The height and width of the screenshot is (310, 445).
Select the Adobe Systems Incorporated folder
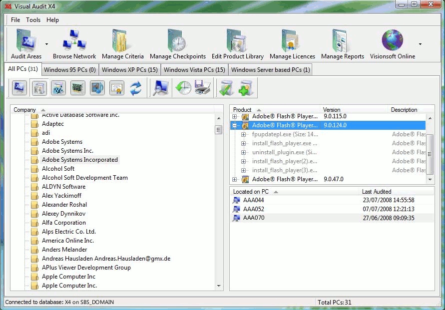(80, 160)
